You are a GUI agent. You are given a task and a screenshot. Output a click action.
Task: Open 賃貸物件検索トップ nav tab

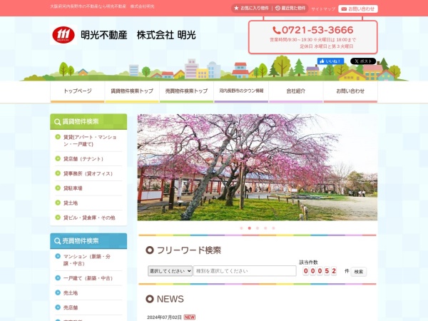click(132, 92)
